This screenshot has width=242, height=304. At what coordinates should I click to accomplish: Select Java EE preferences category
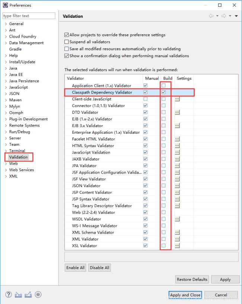[x=16, y=75]
